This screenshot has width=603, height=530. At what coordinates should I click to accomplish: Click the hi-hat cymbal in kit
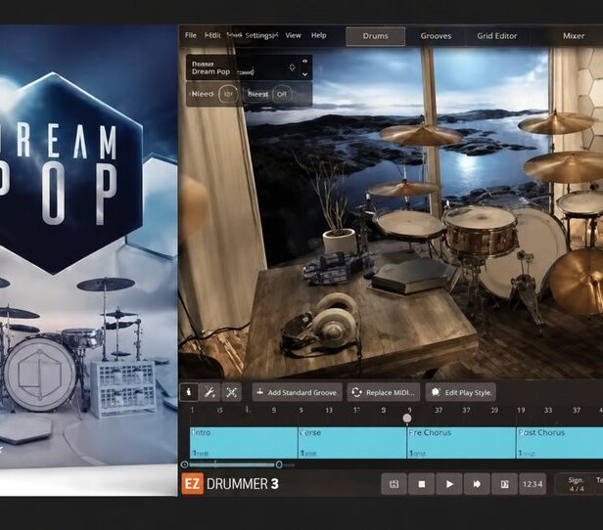click(402, 189)
